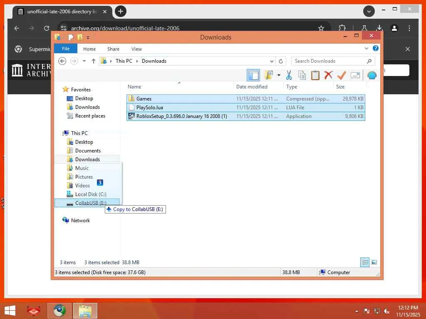The image size is (426, 319).
Task: Open the Pictures folder
Action: 84,177
